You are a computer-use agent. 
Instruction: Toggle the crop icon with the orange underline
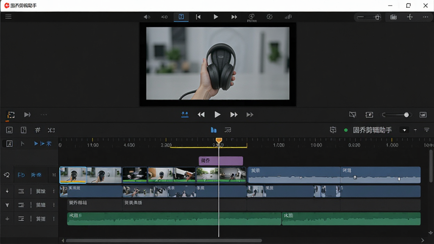click(x=11, y=115)
